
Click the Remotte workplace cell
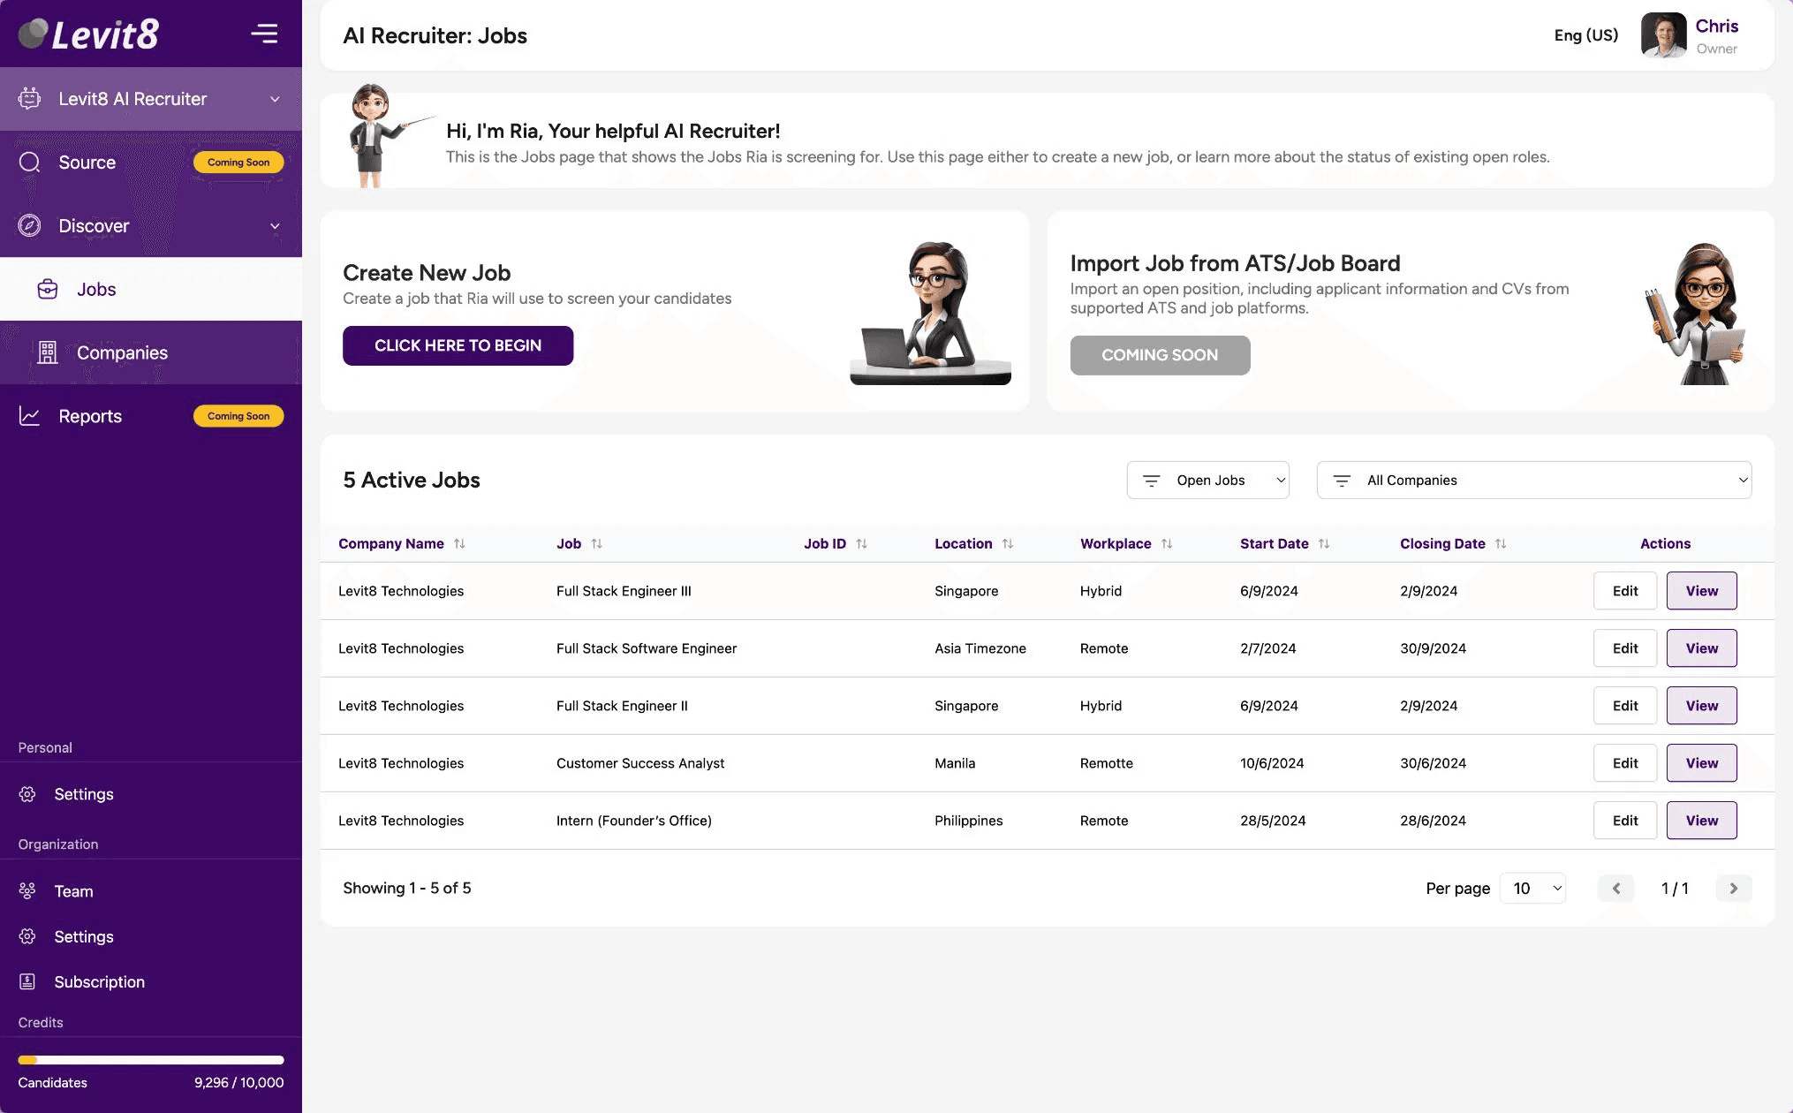click(x=1106, y=763)
